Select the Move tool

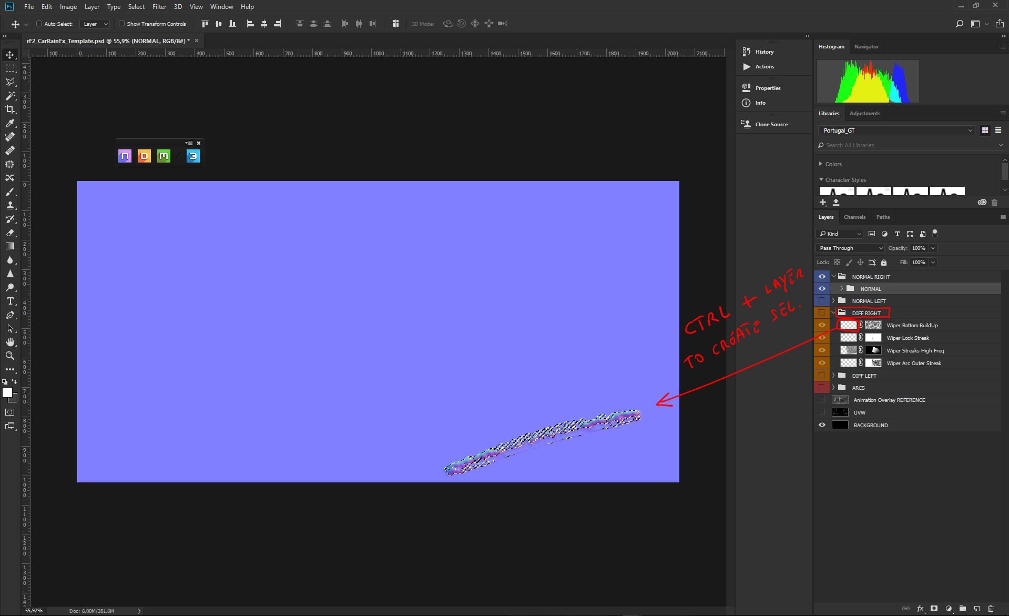pos(10,55)
